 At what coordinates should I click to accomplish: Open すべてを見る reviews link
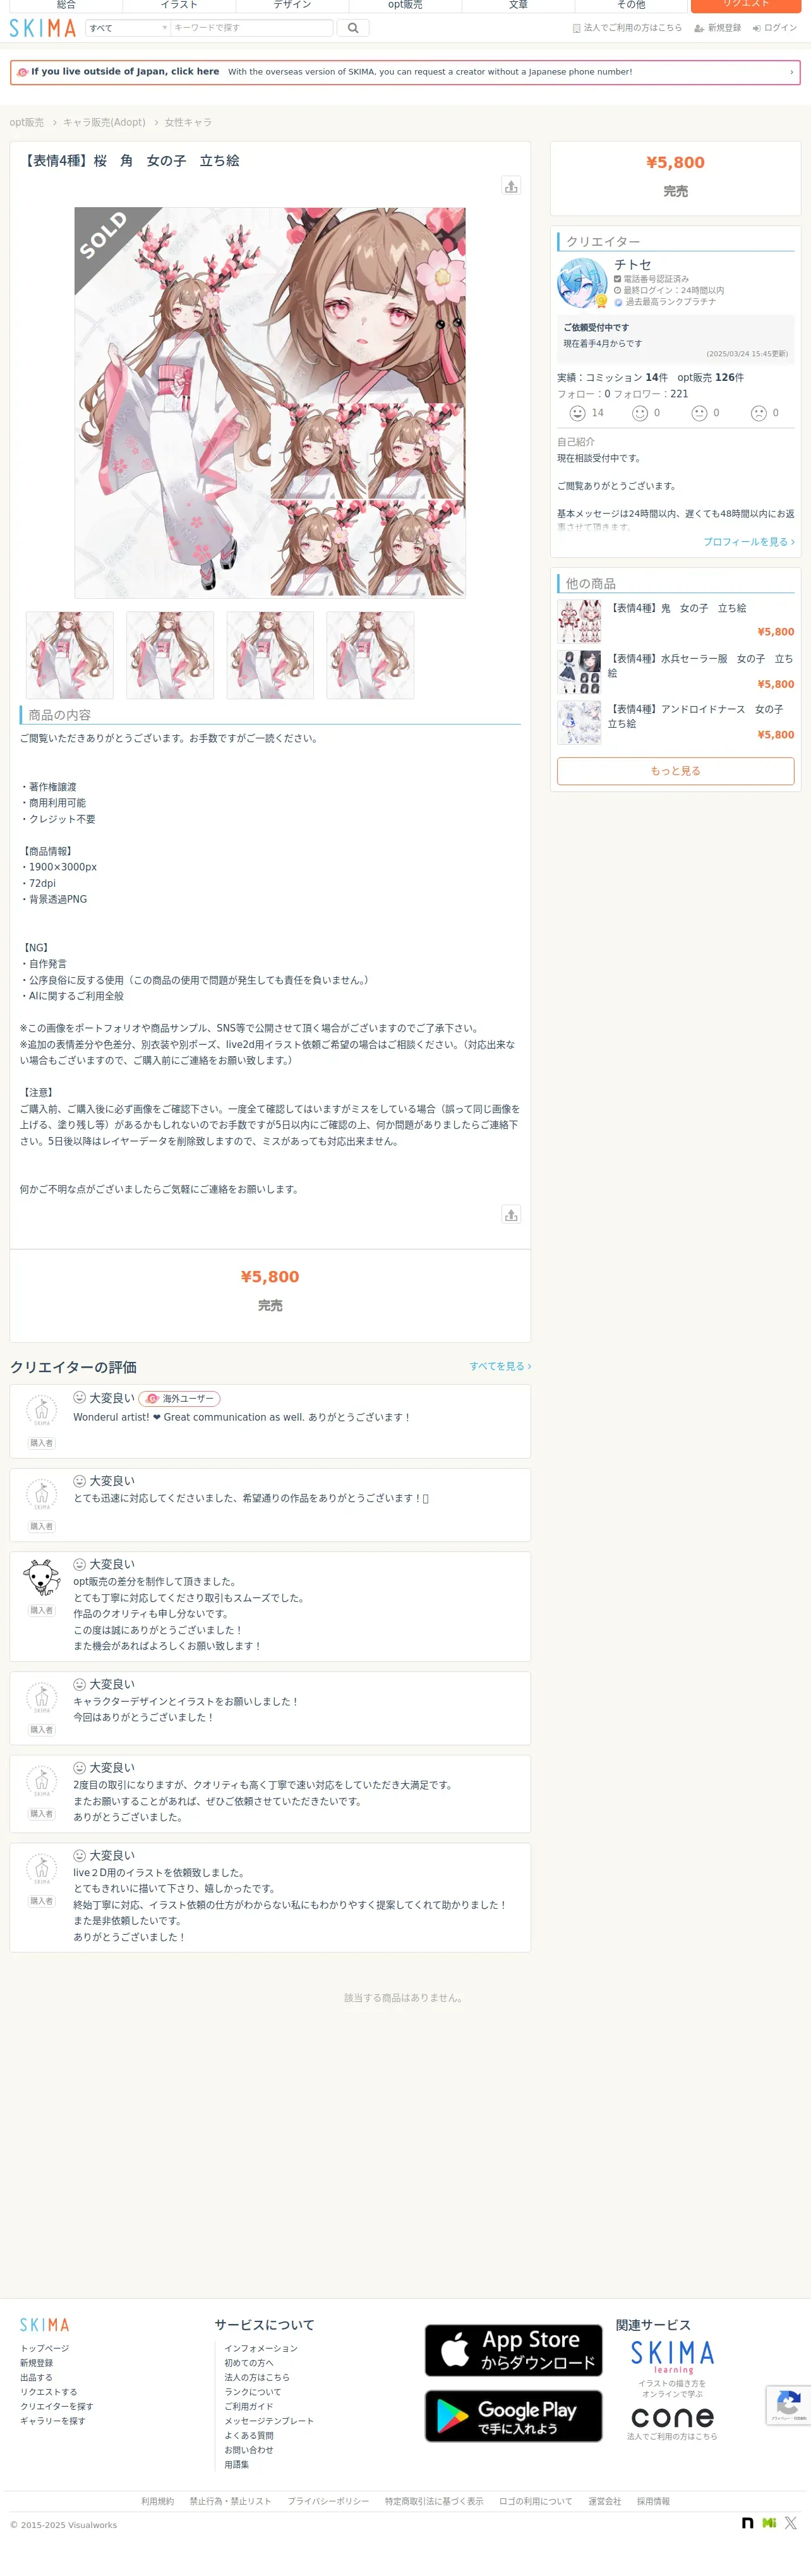[x=500, y=1366]
